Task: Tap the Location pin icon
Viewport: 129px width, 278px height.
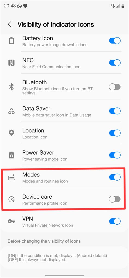Action: pos(11,133)
